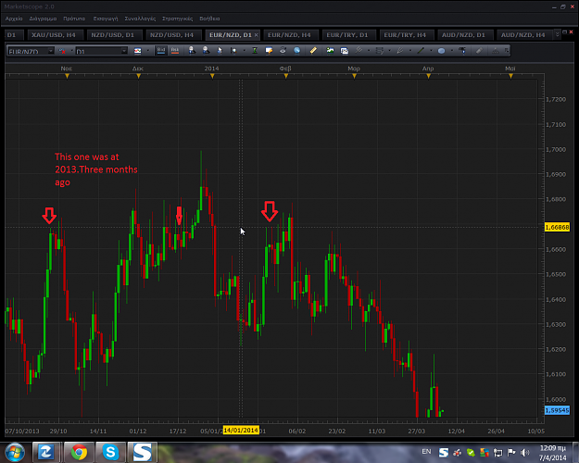Switch to the EUR/NZD, H4 tab
Screen dimensions: 579x463
[x=289, y=34]
